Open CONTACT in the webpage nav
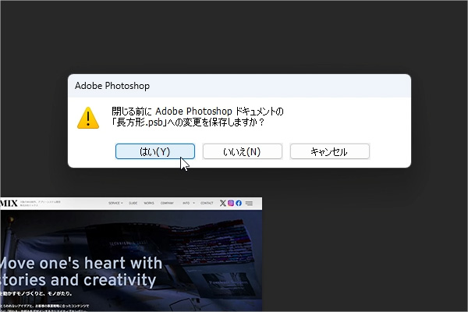 [x=207, y=203]
